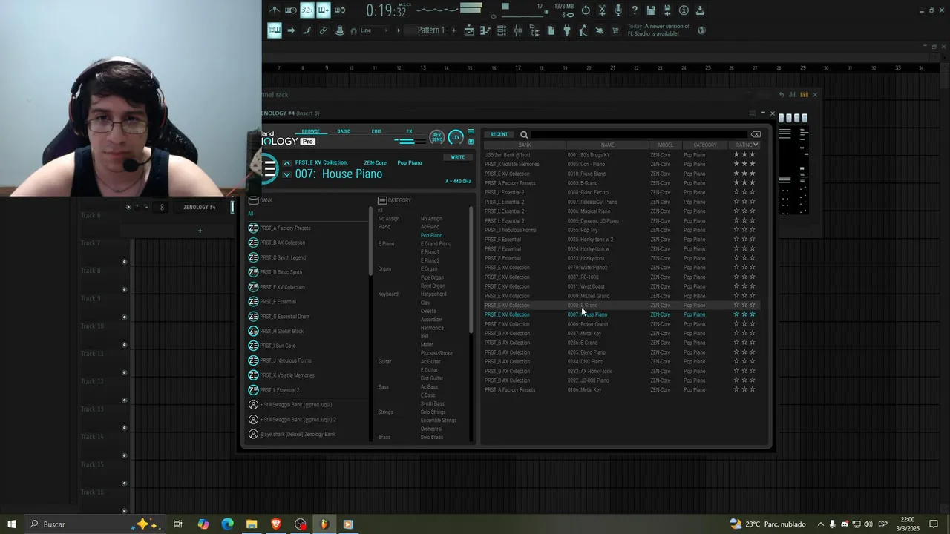Click the aye.shark Deluxe bank user icon
The height and width of the screenshot is (534, 950).
tap(253, 435)
